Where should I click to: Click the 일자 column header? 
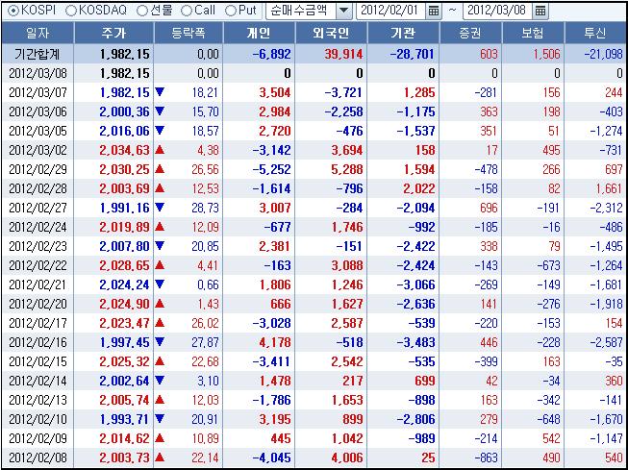(38, 33)
